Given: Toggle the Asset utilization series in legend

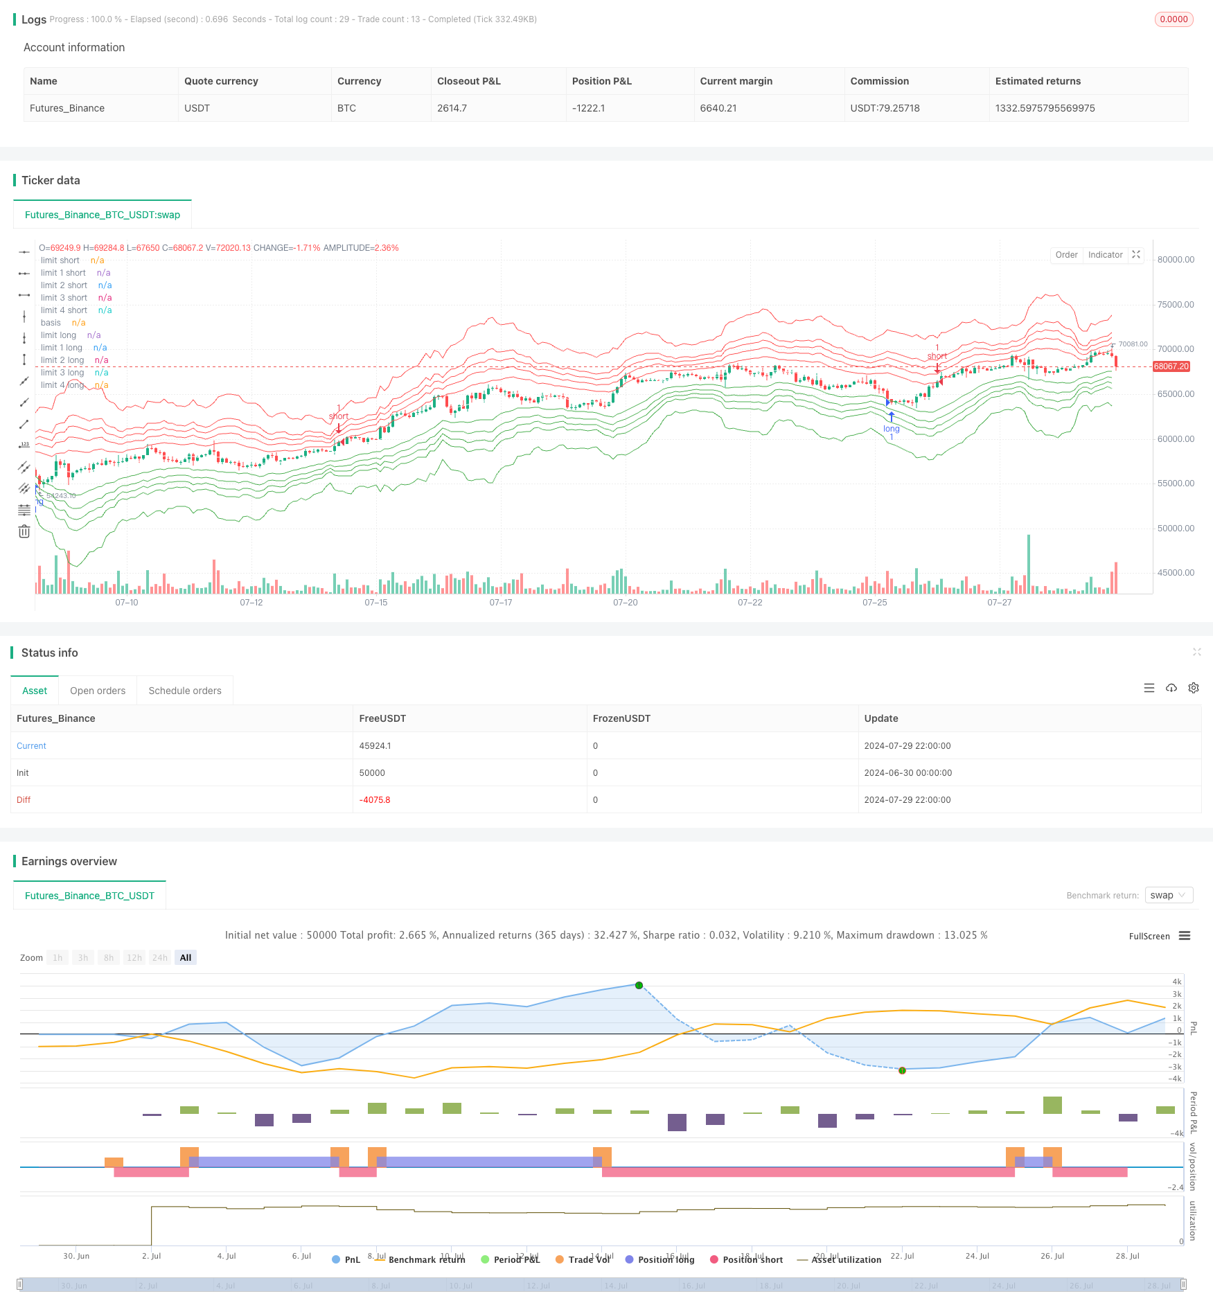Looking at the screenshot, I should 840,1259.
